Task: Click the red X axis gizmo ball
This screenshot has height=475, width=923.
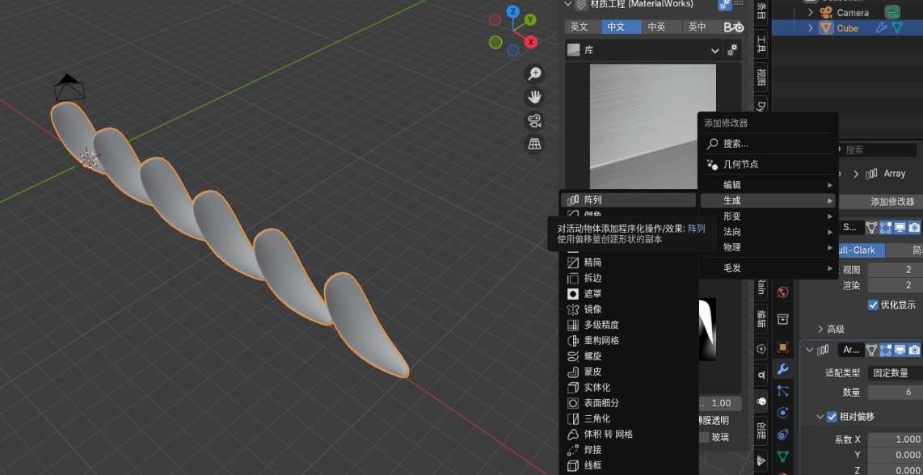Action: point(531,41)
